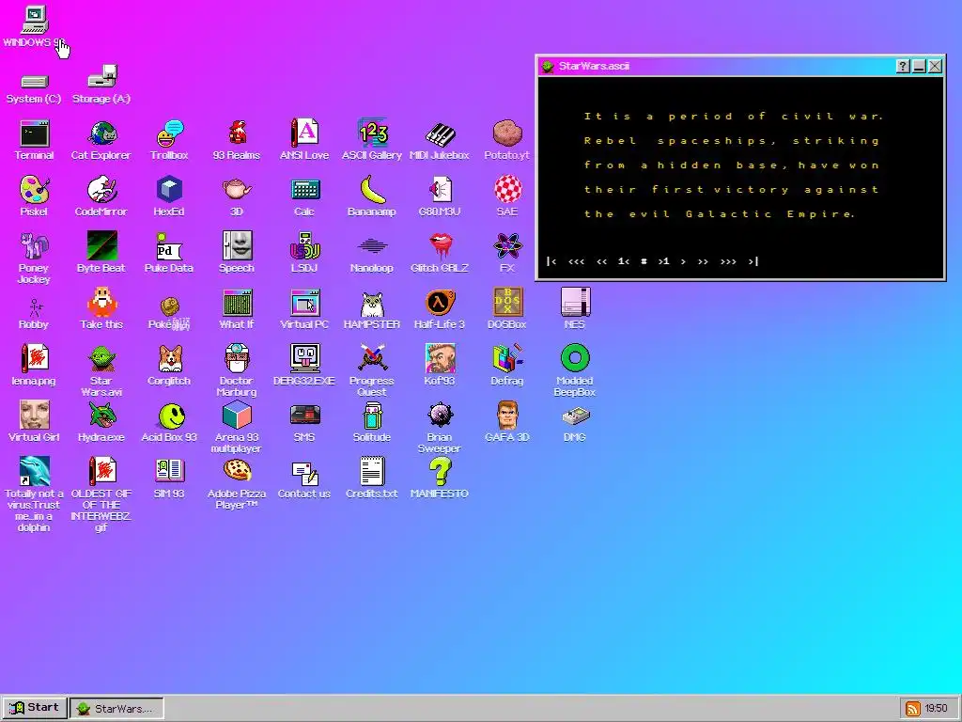The width and height of the screenshot is (962, 722).
Task: Open the Solitude icon
Action: point(372,422)
